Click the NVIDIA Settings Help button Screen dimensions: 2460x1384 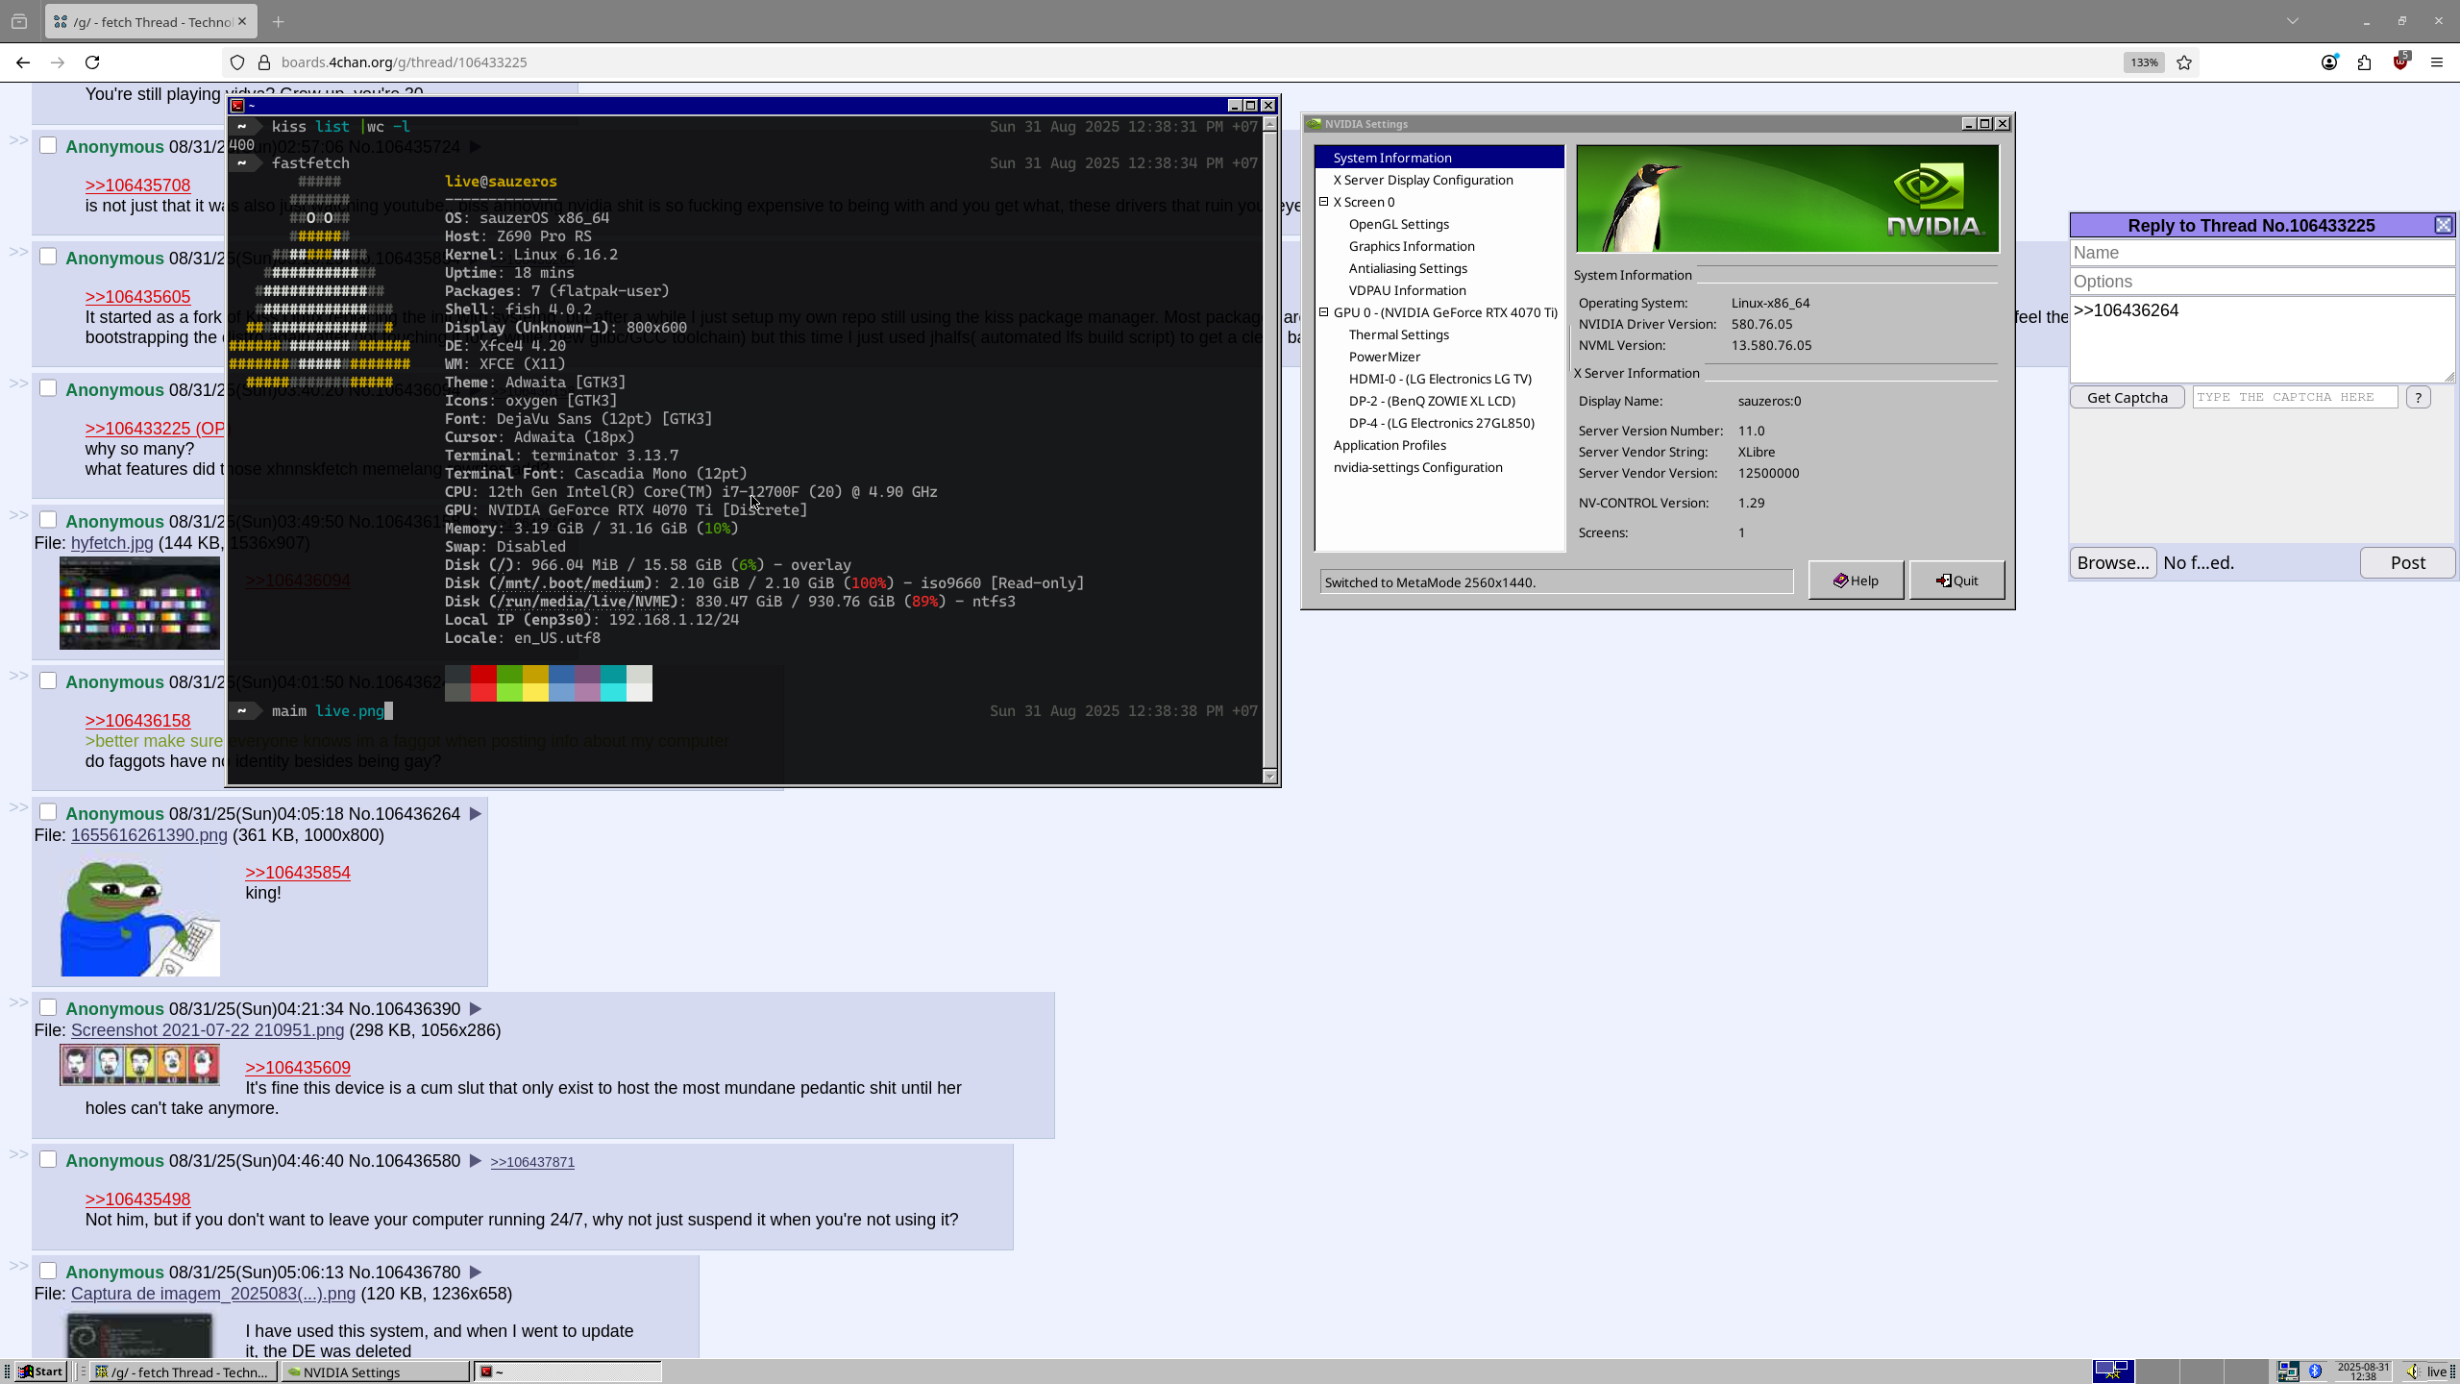coord(1856,581)
